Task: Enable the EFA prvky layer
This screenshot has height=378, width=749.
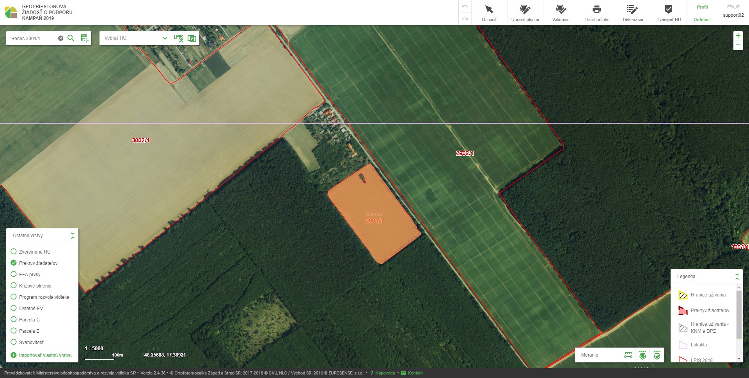Action: (14, 274)
